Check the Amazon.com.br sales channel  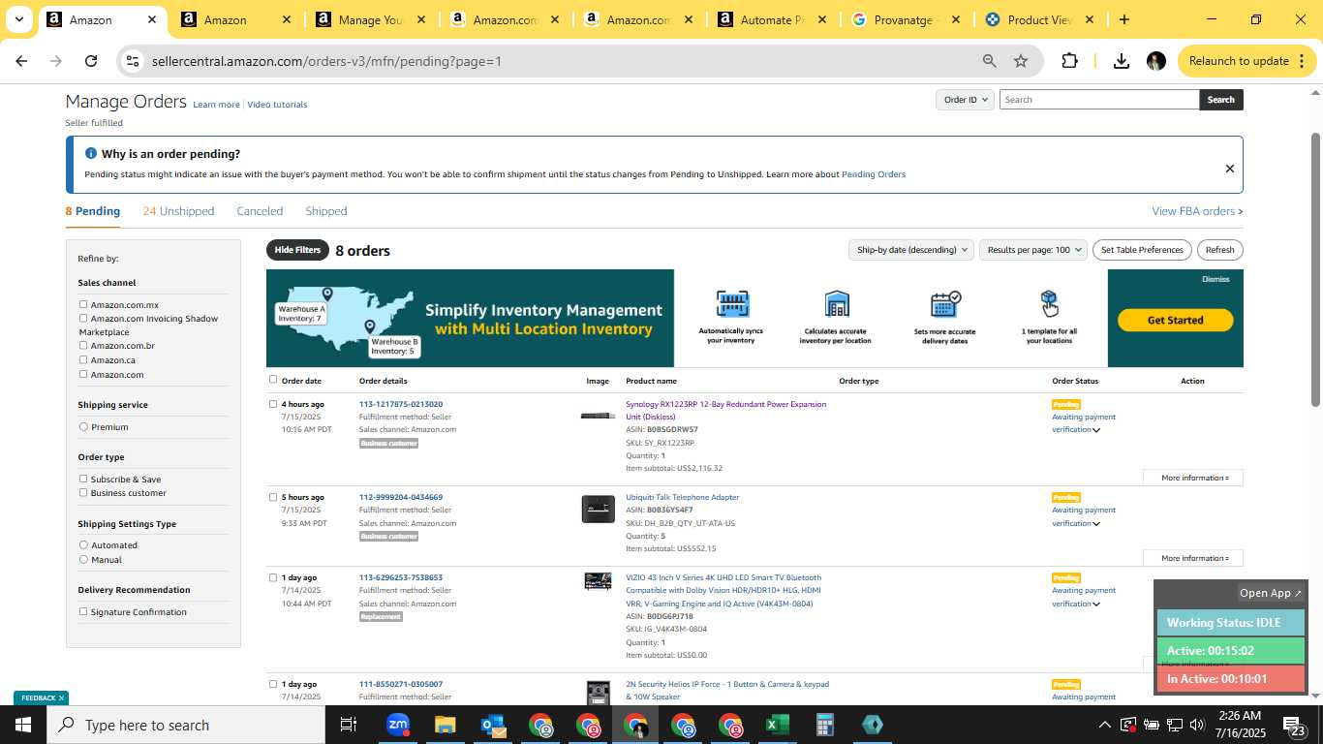coord(83,345)
